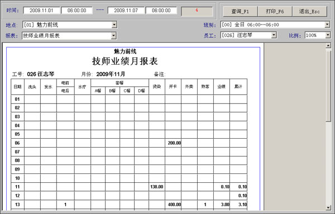Click the 退出_Esc exit button

(x=309, y=11)
